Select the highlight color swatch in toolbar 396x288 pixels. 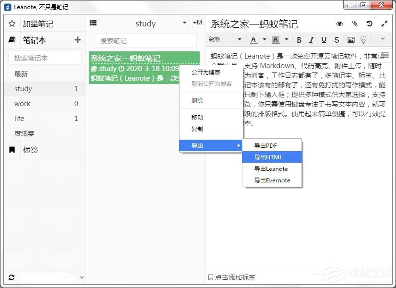pos(276,39)
